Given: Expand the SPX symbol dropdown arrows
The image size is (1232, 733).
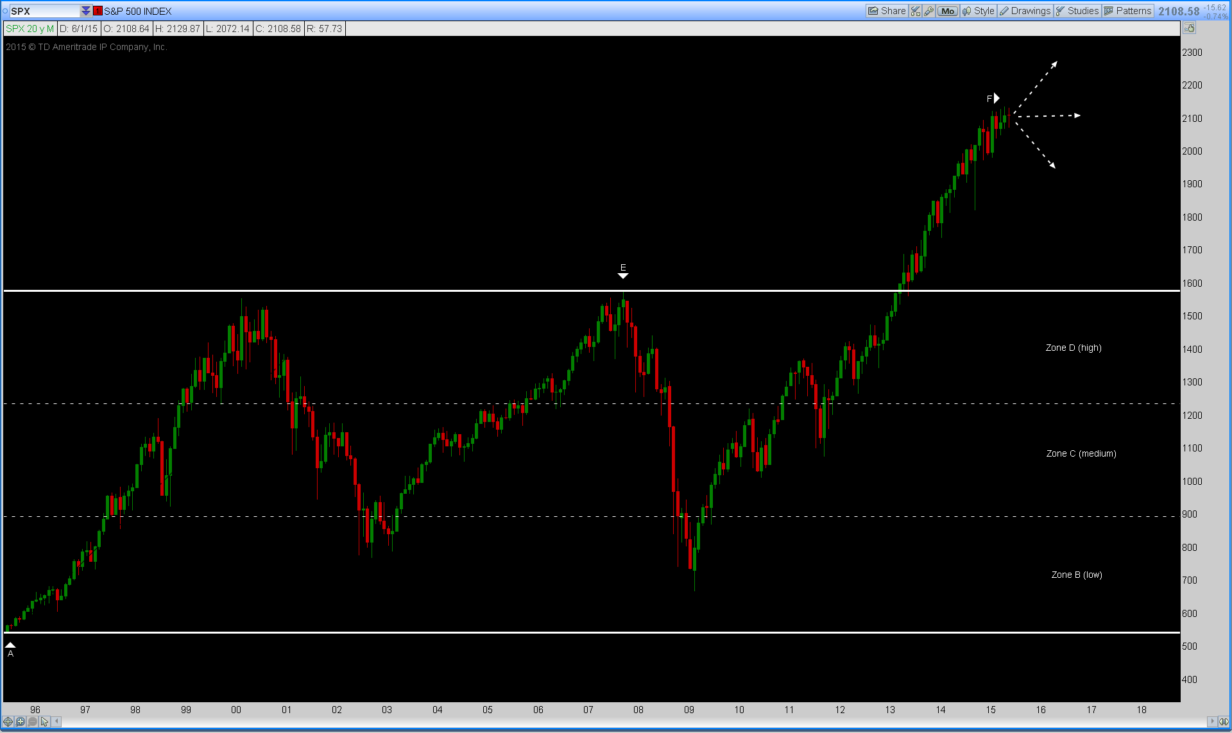Looking at the screenshot, I should click(x=85, y=11).
